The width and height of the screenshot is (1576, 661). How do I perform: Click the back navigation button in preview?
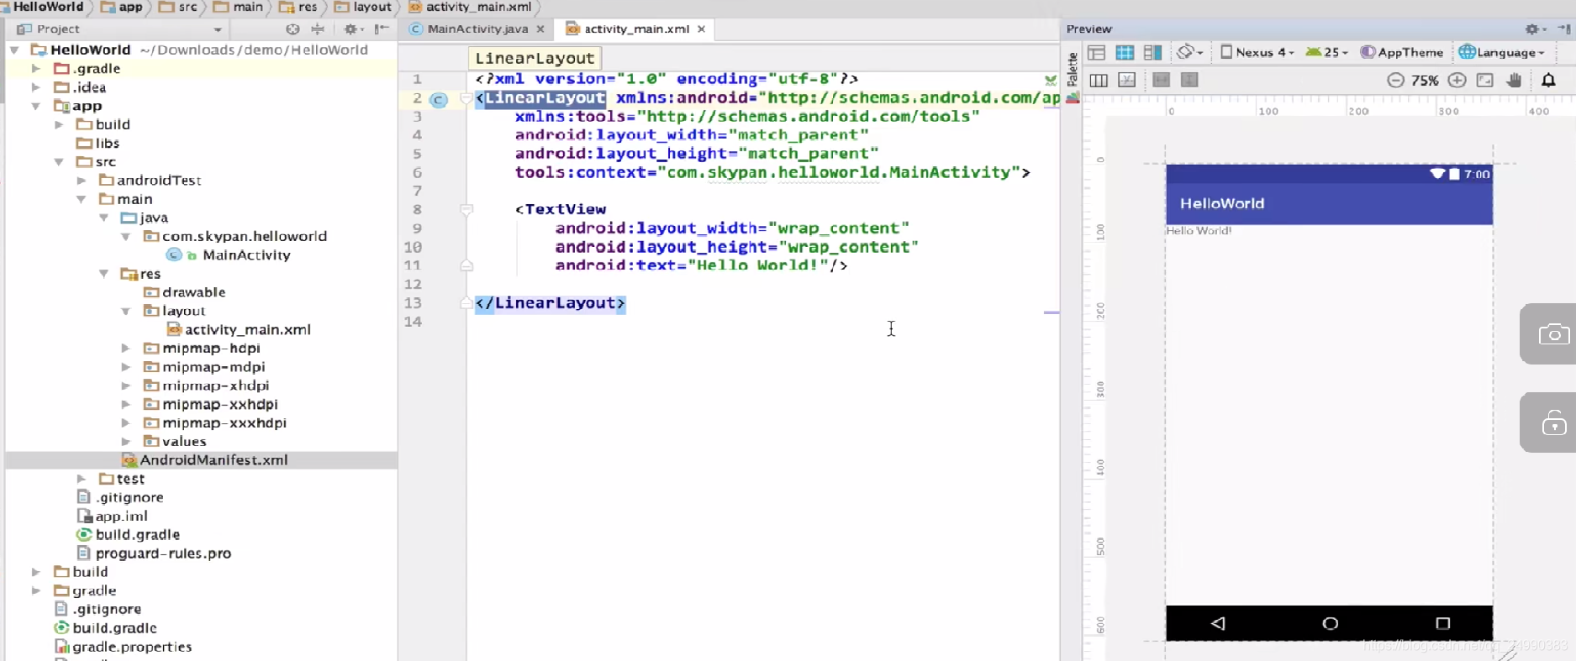point(1218,623)
